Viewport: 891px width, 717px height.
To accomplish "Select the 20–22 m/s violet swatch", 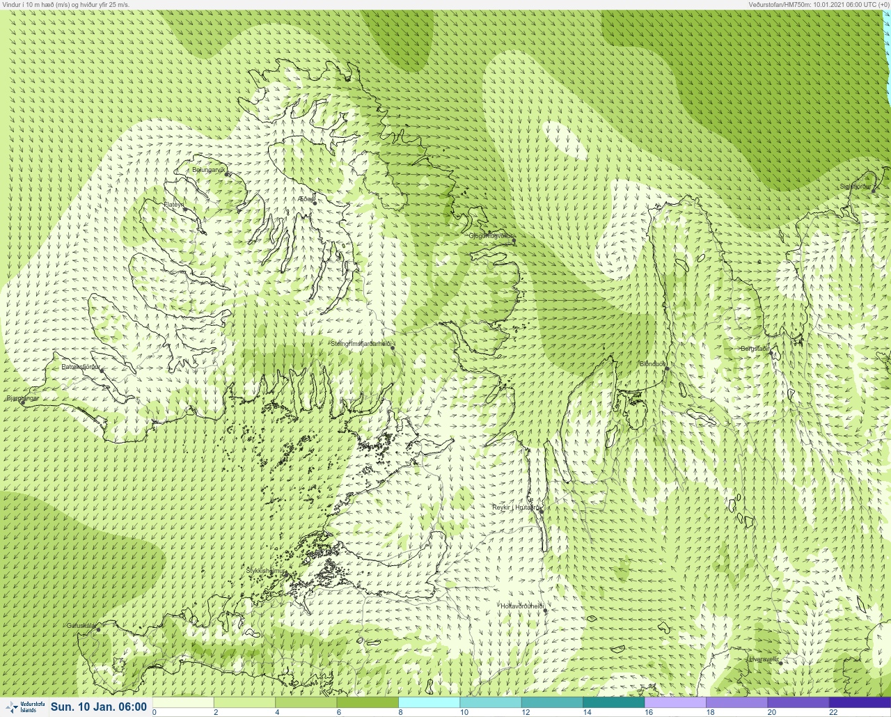I will [x=799, y=702].
